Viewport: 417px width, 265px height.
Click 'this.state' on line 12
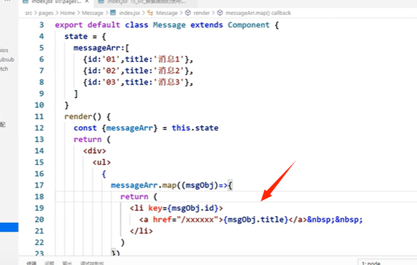[195, 128]
